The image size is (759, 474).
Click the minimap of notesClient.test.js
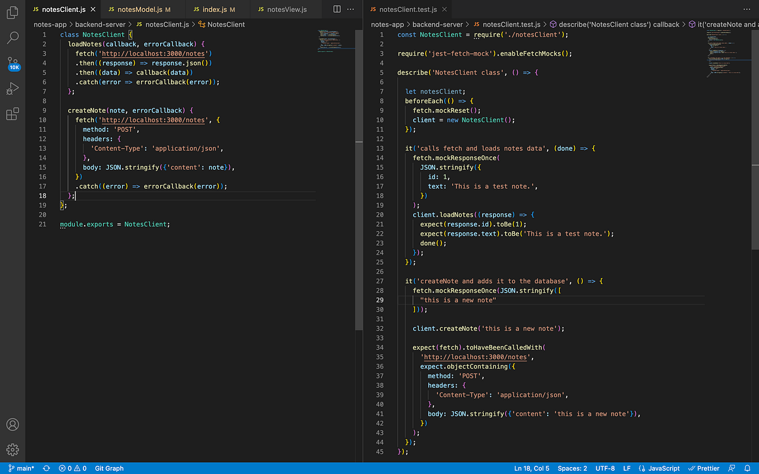(x=726, y=57)
